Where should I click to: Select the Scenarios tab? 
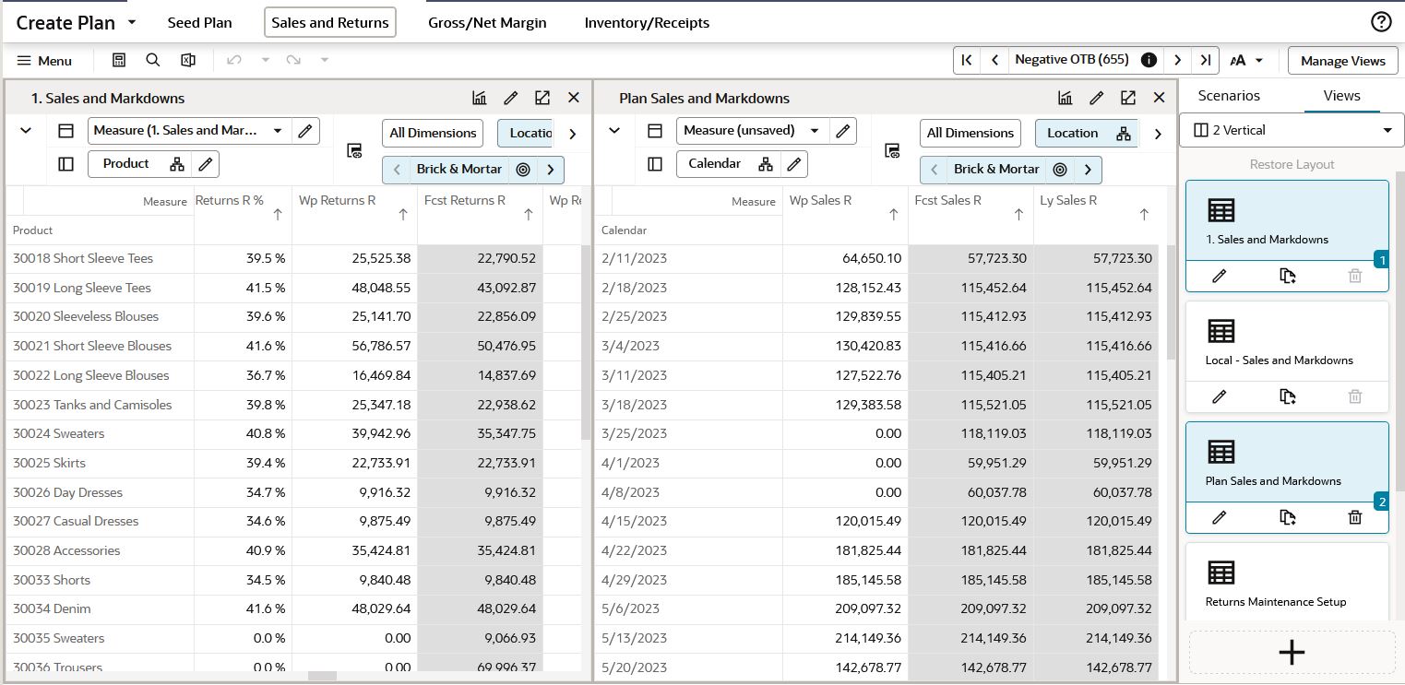(1229, 95)
